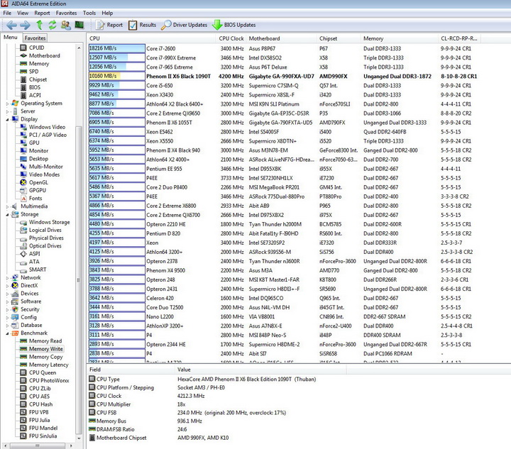511x449 pixels.
Task: Collapse the Benchmark node
Action: click(8, 333)
